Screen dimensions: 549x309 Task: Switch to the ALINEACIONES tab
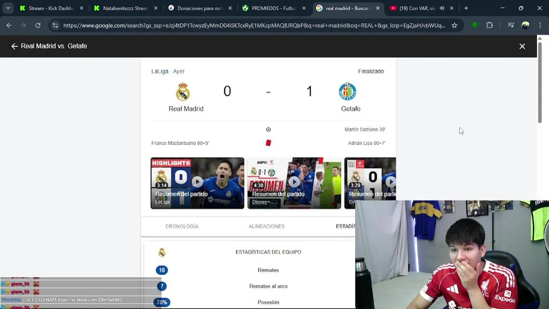pos(266,226)
